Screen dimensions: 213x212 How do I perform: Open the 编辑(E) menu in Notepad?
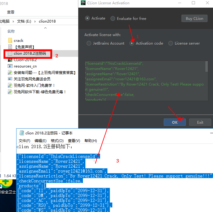point(40,141)
